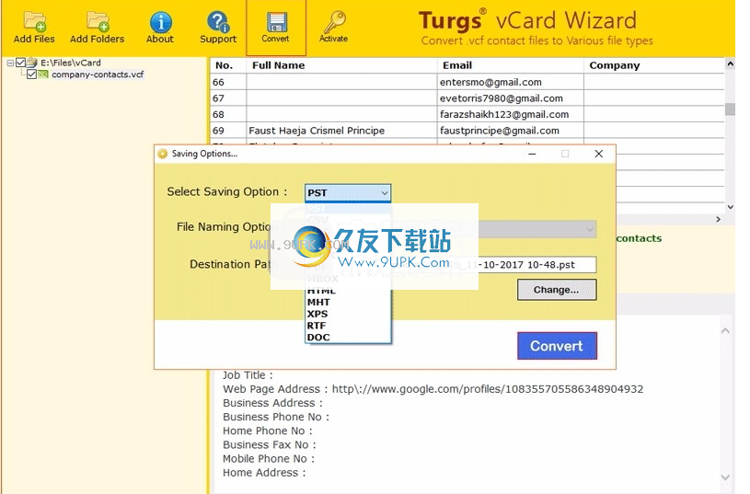750x494 pixels.
Task: Select row number 67 cell
Action: pos(228,98)
